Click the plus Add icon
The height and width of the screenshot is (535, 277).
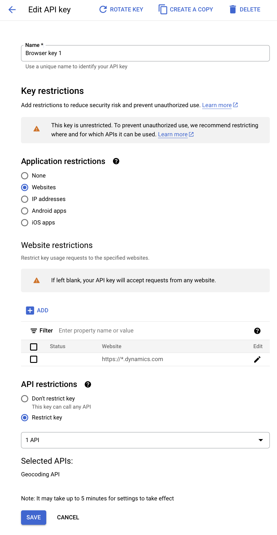pyautogui.click(x=30, y=311)
